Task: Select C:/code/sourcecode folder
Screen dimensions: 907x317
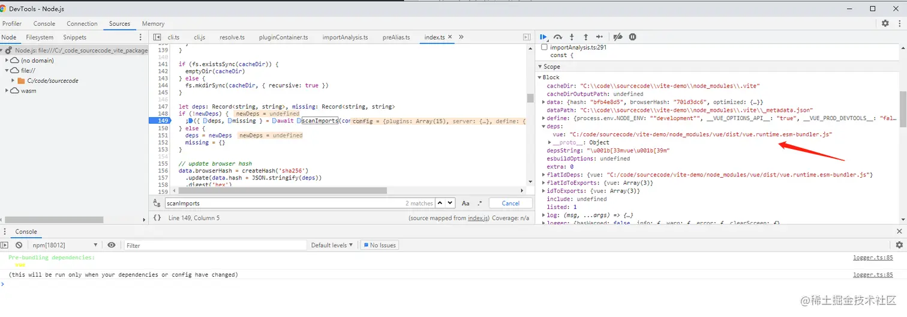Action: pos(52,80)
